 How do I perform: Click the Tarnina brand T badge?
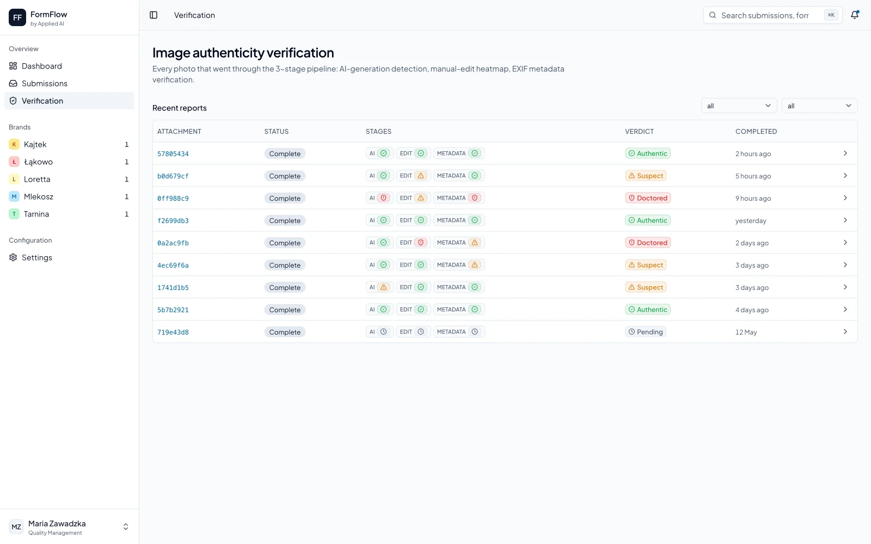coord(14,214)
